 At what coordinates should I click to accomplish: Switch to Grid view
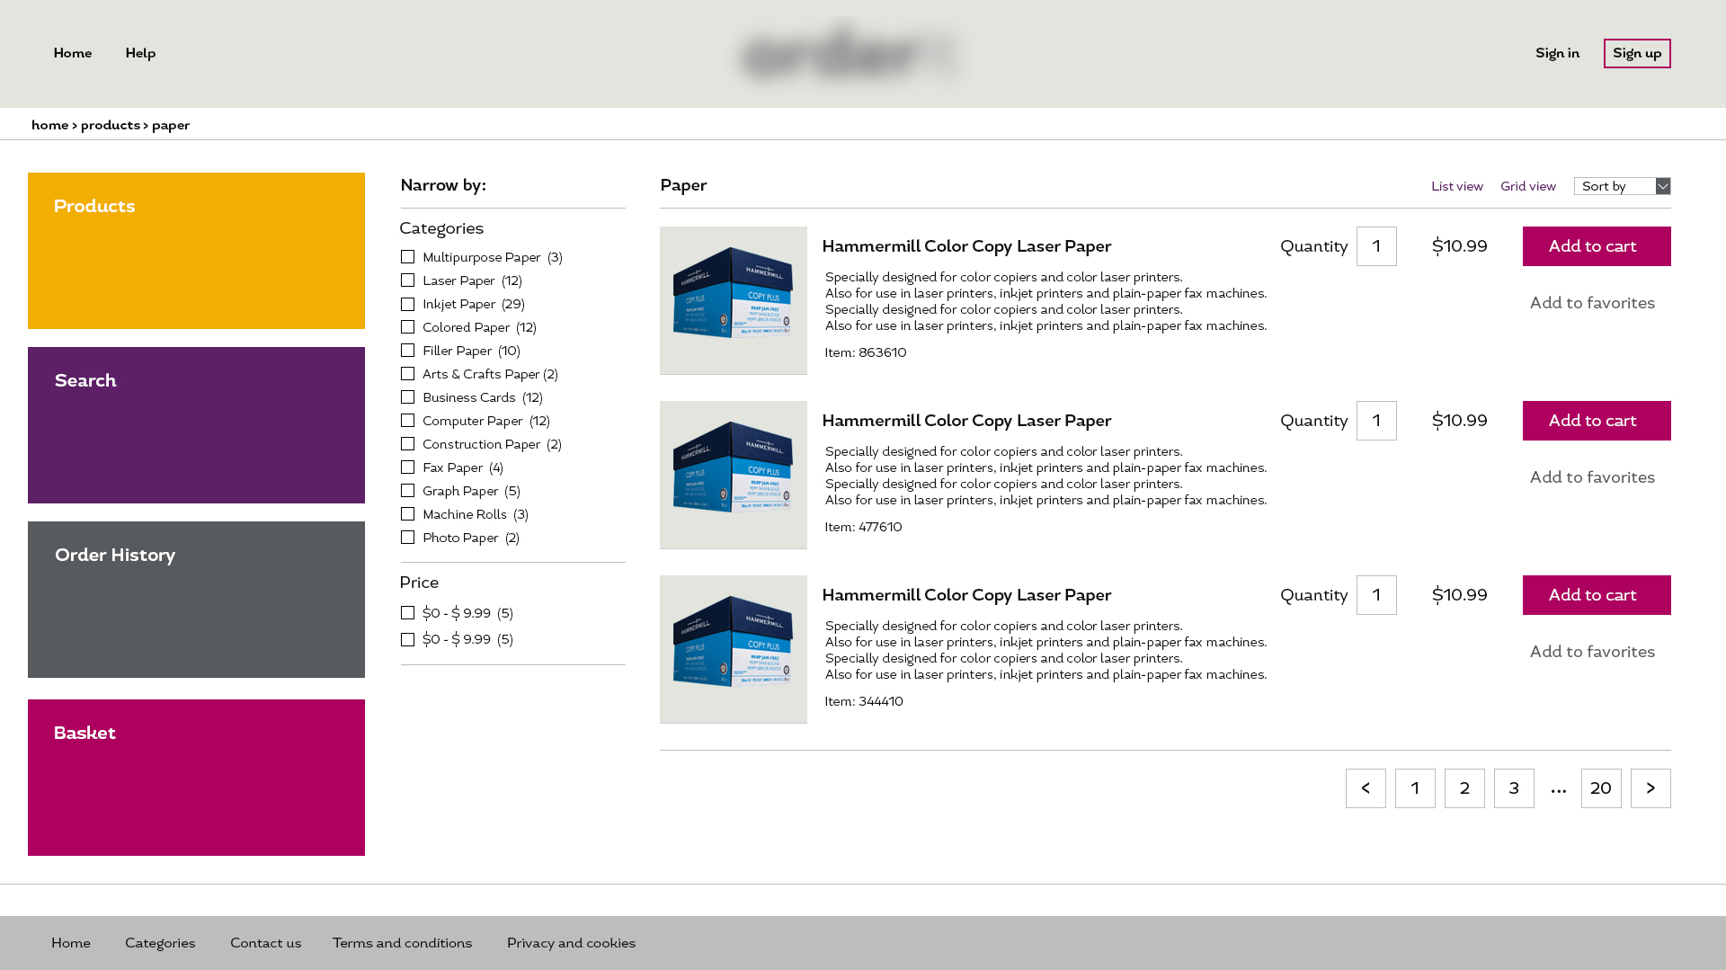[x=1527, y=186]
